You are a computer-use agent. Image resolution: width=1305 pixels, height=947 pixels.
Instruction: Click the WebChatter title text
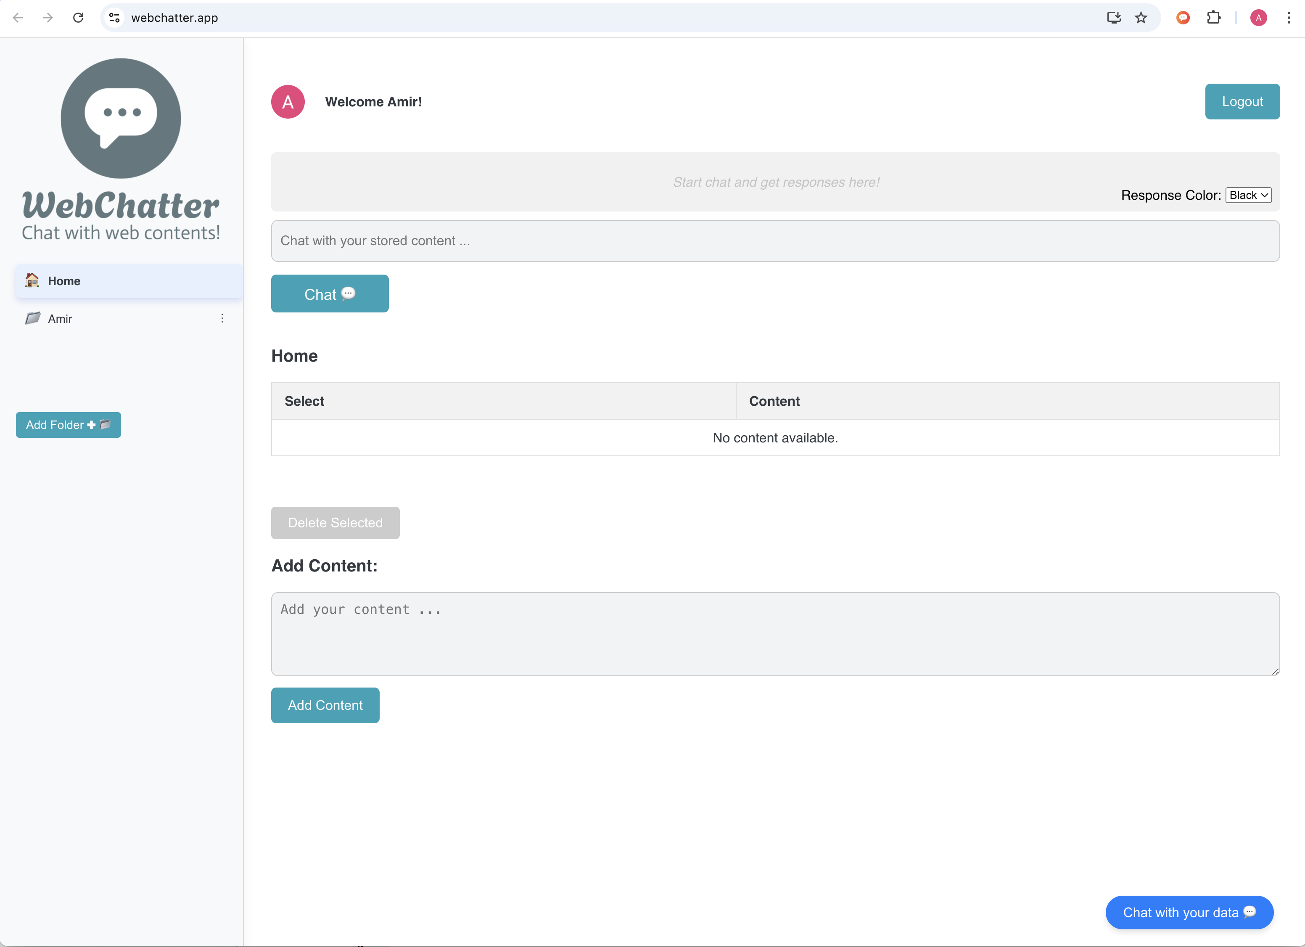click(121, 206)
